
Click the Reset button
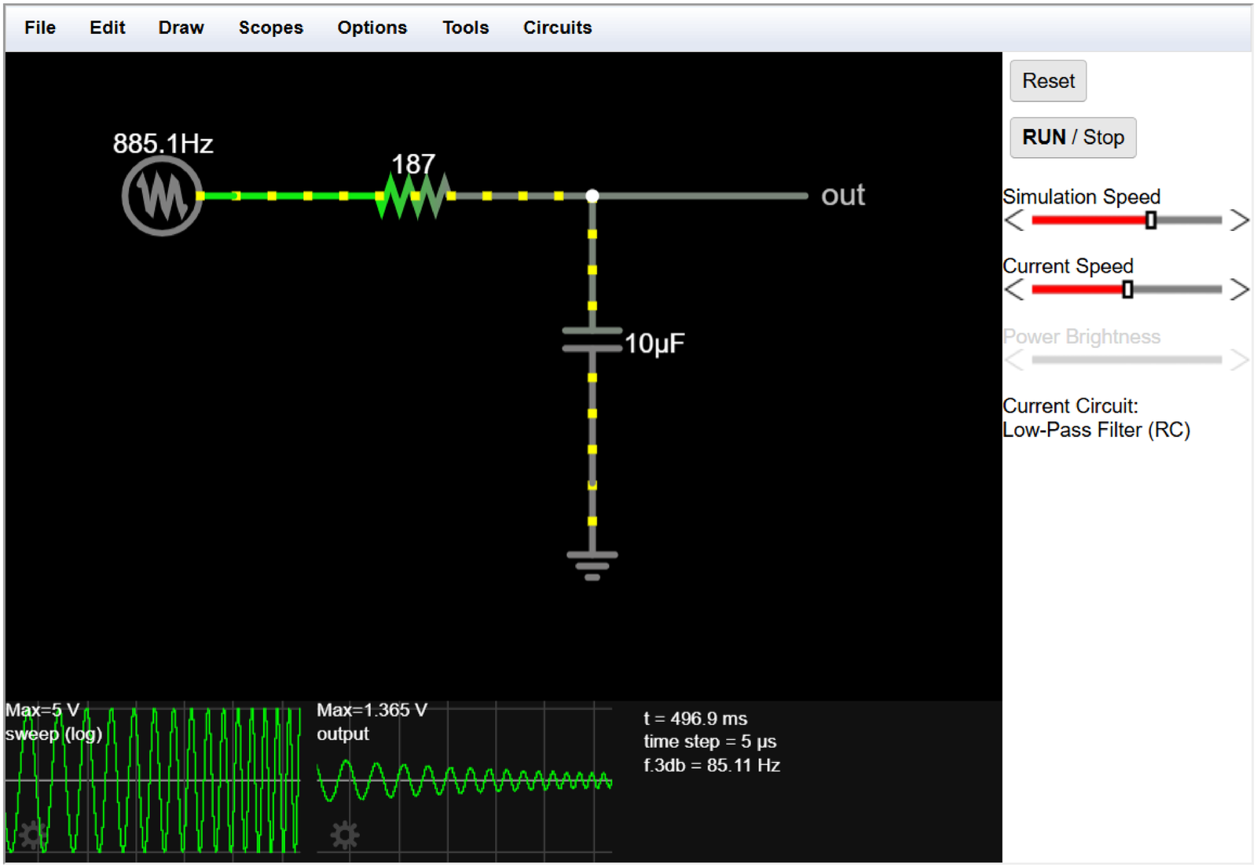1048,81
